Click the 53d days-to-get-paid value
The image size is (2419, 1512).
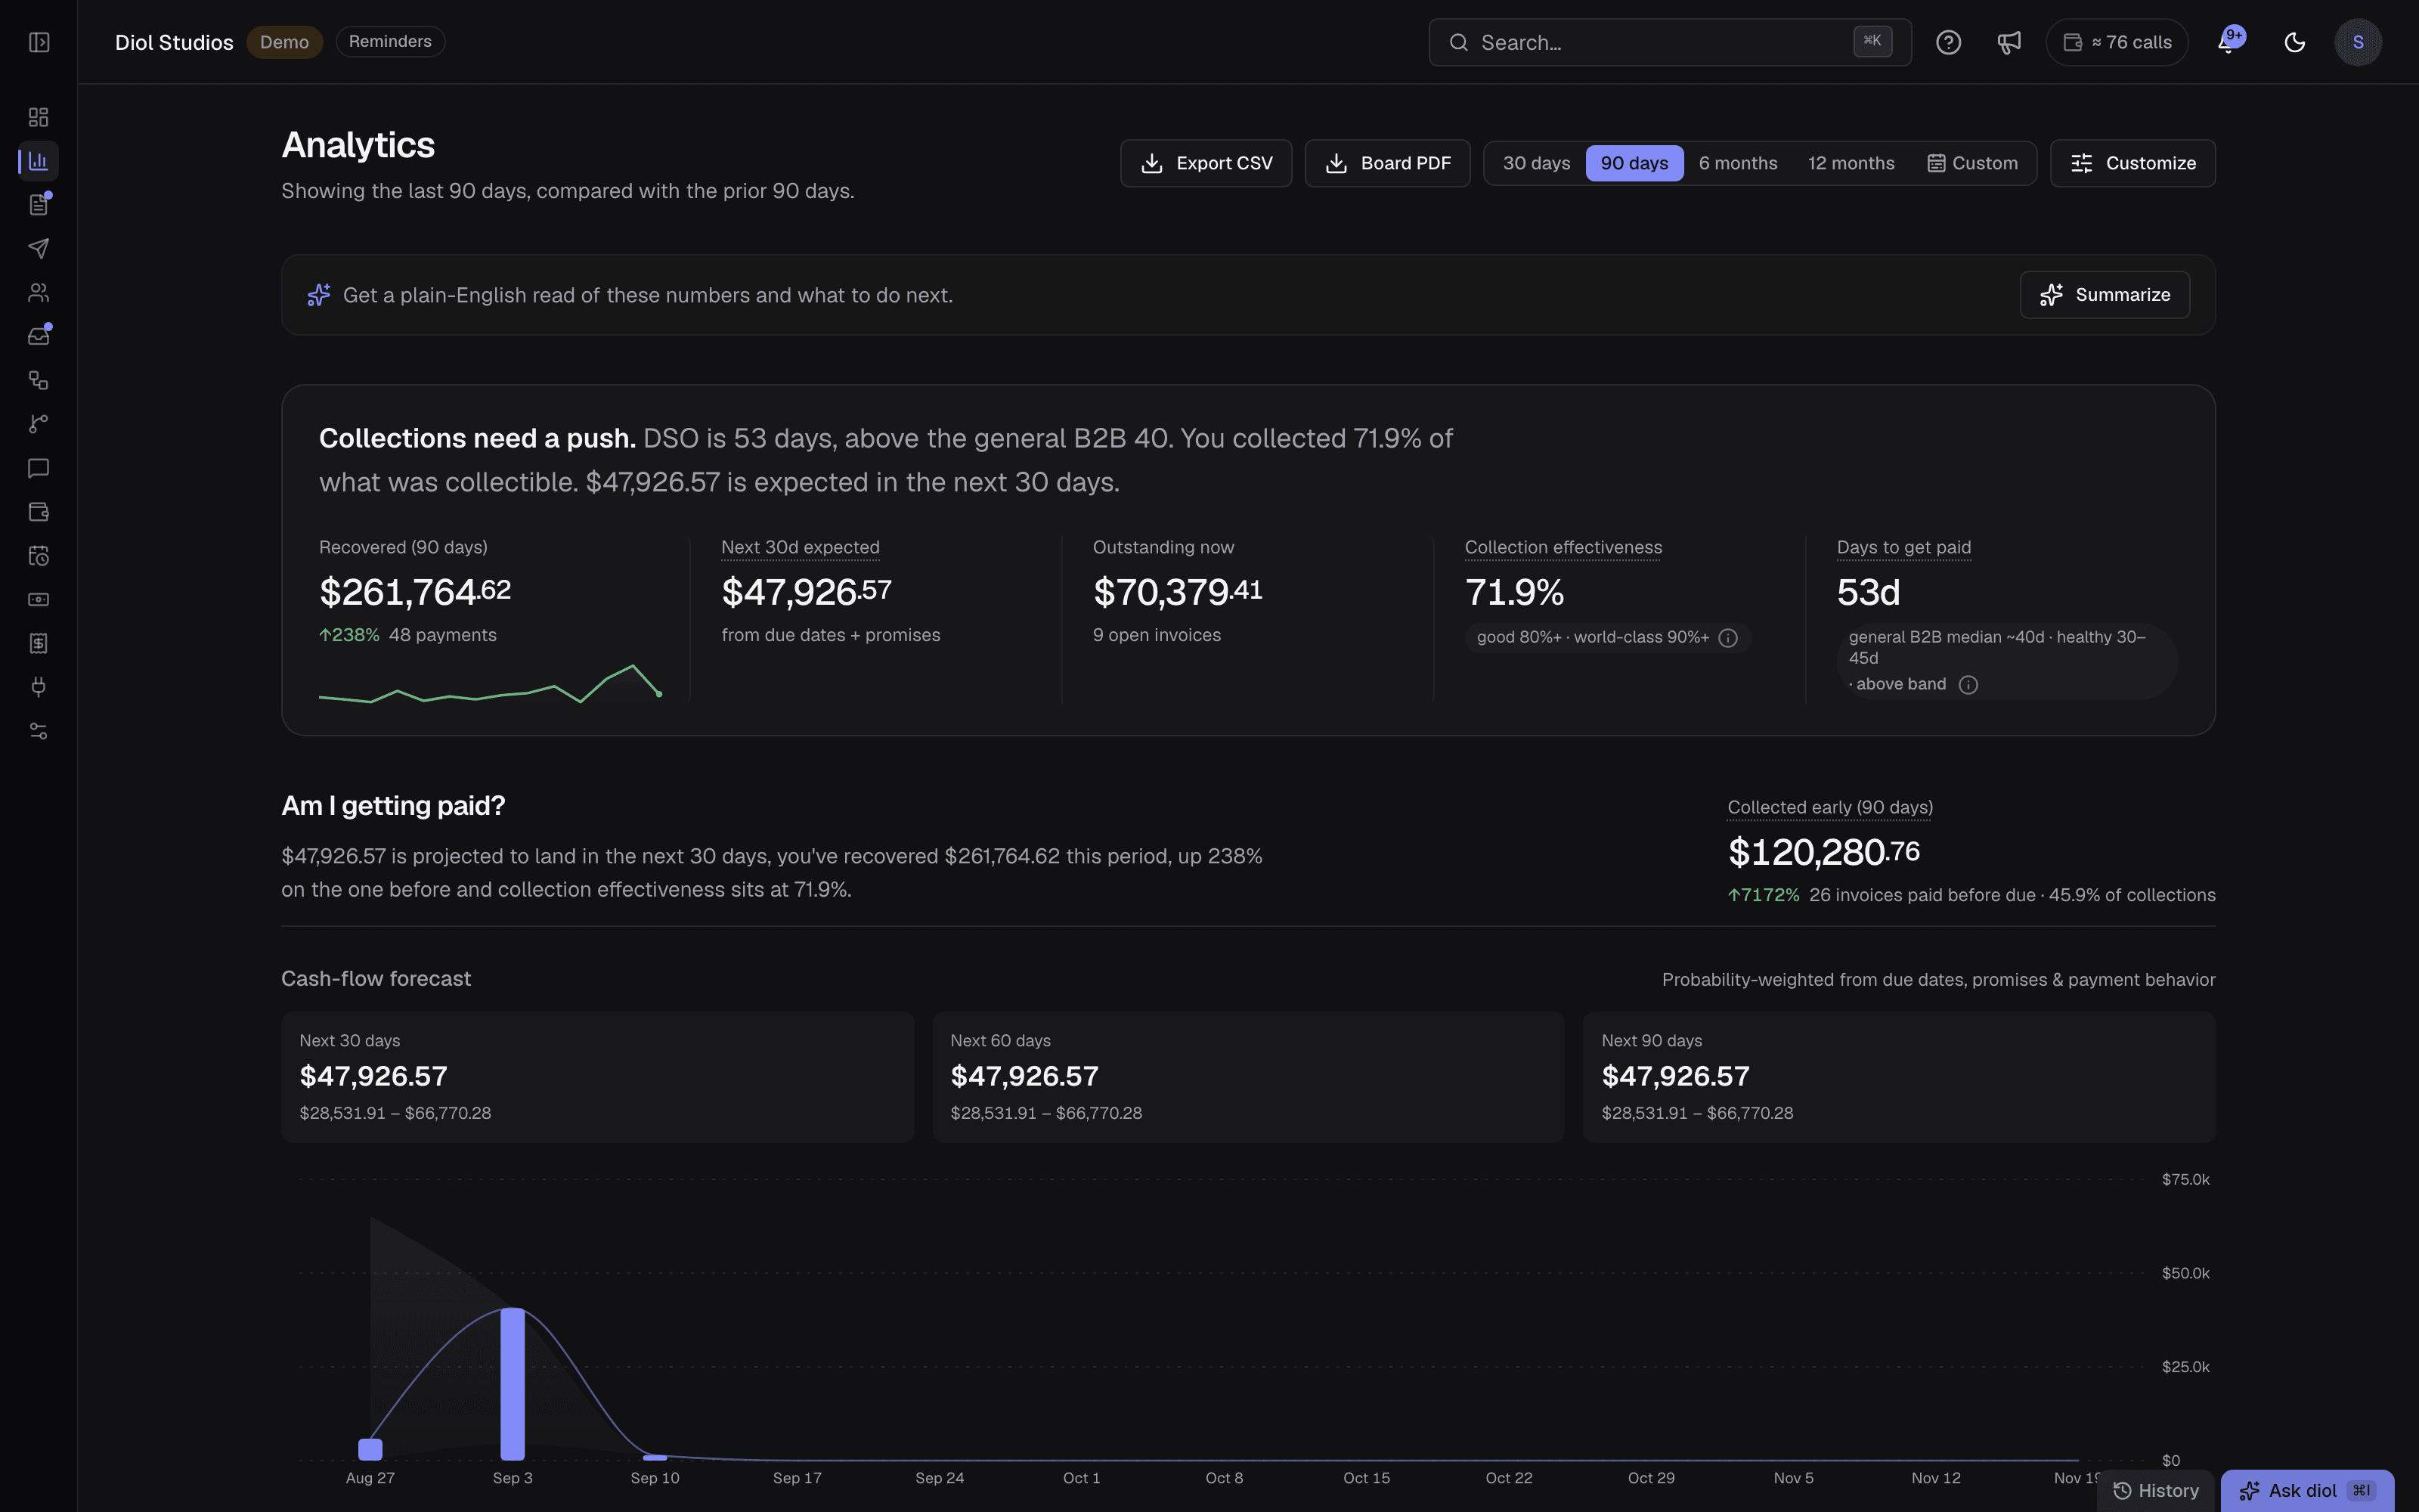(x=1868, y=592)
